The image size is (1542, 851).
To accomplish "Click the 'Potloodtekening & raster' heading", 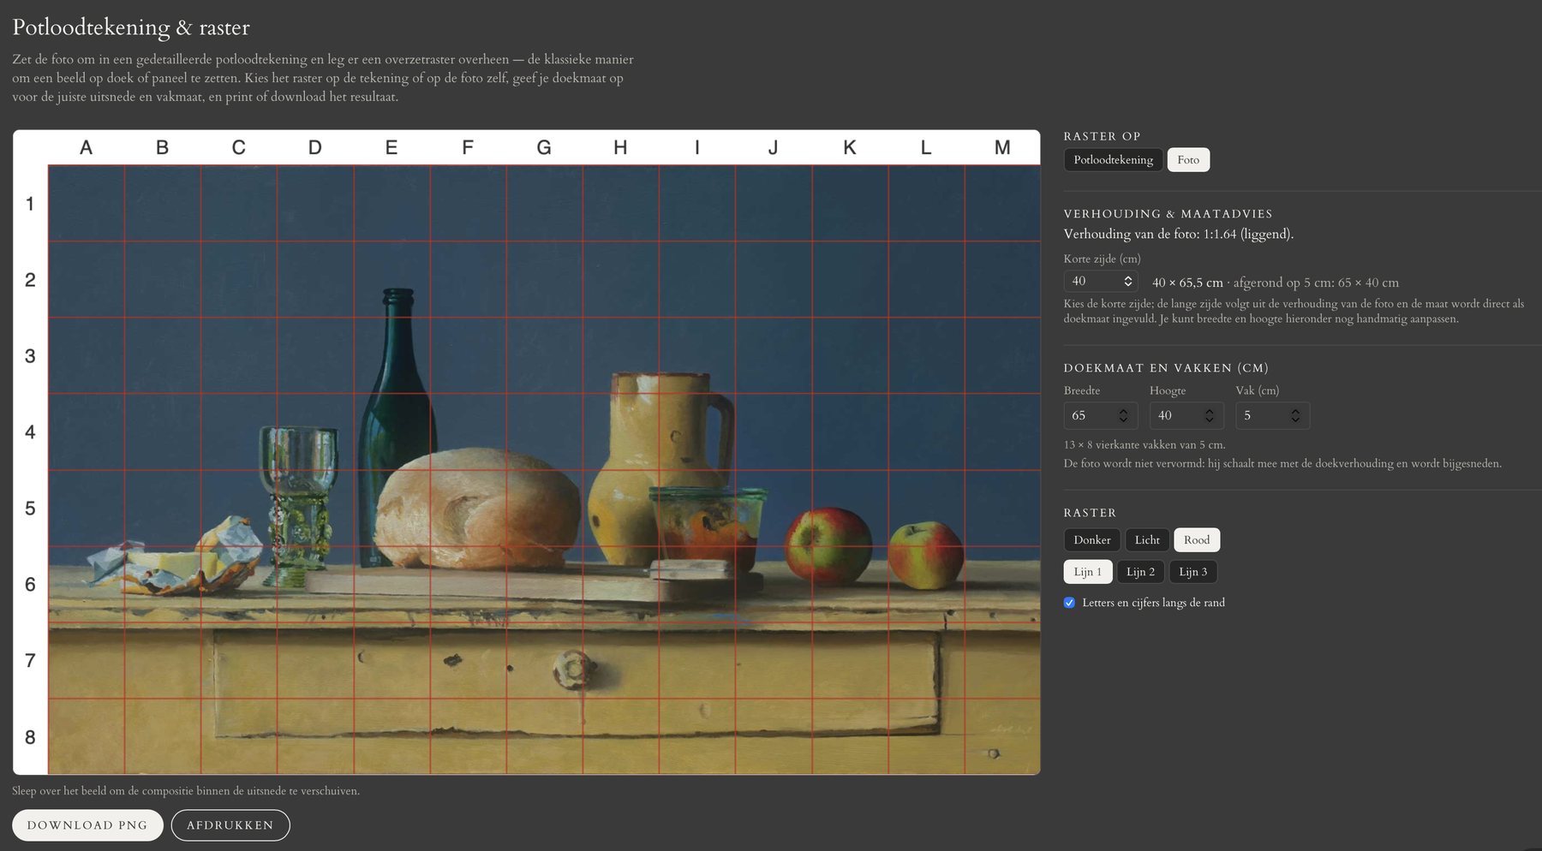I will tap(131, 27).
